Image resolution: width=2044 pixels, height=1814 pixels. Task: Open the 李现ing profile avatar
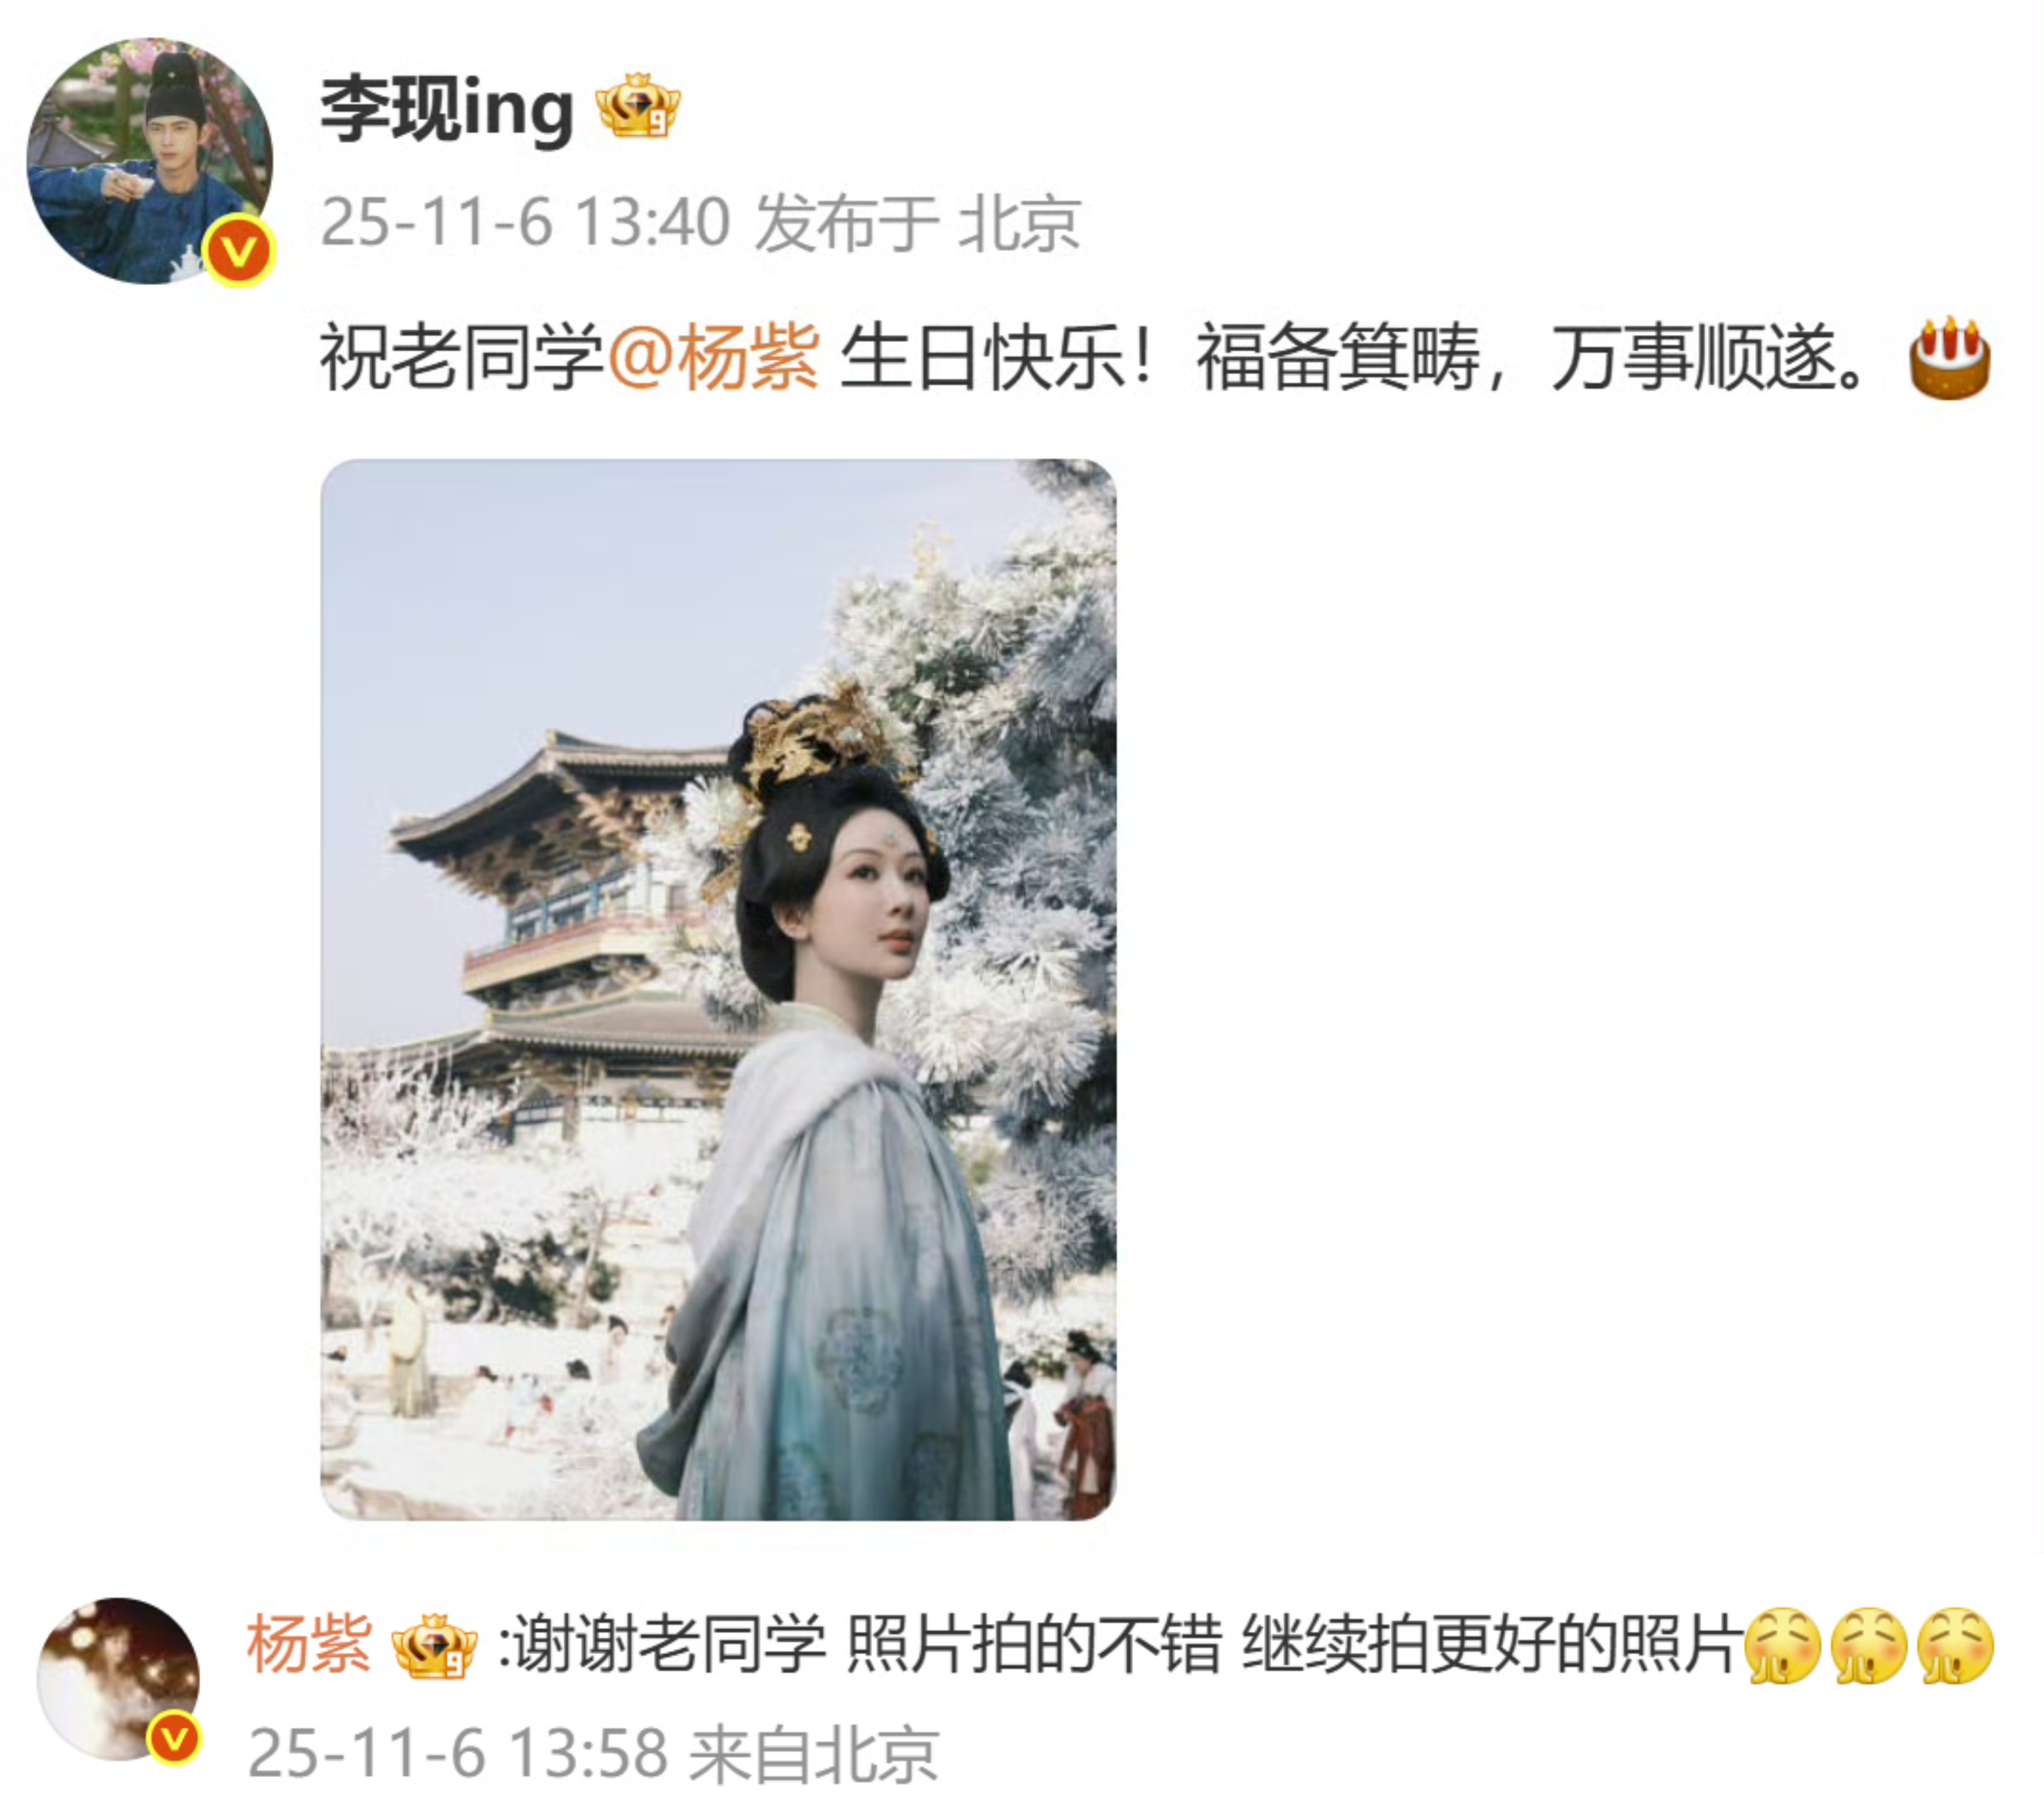[x=149, y=161]
